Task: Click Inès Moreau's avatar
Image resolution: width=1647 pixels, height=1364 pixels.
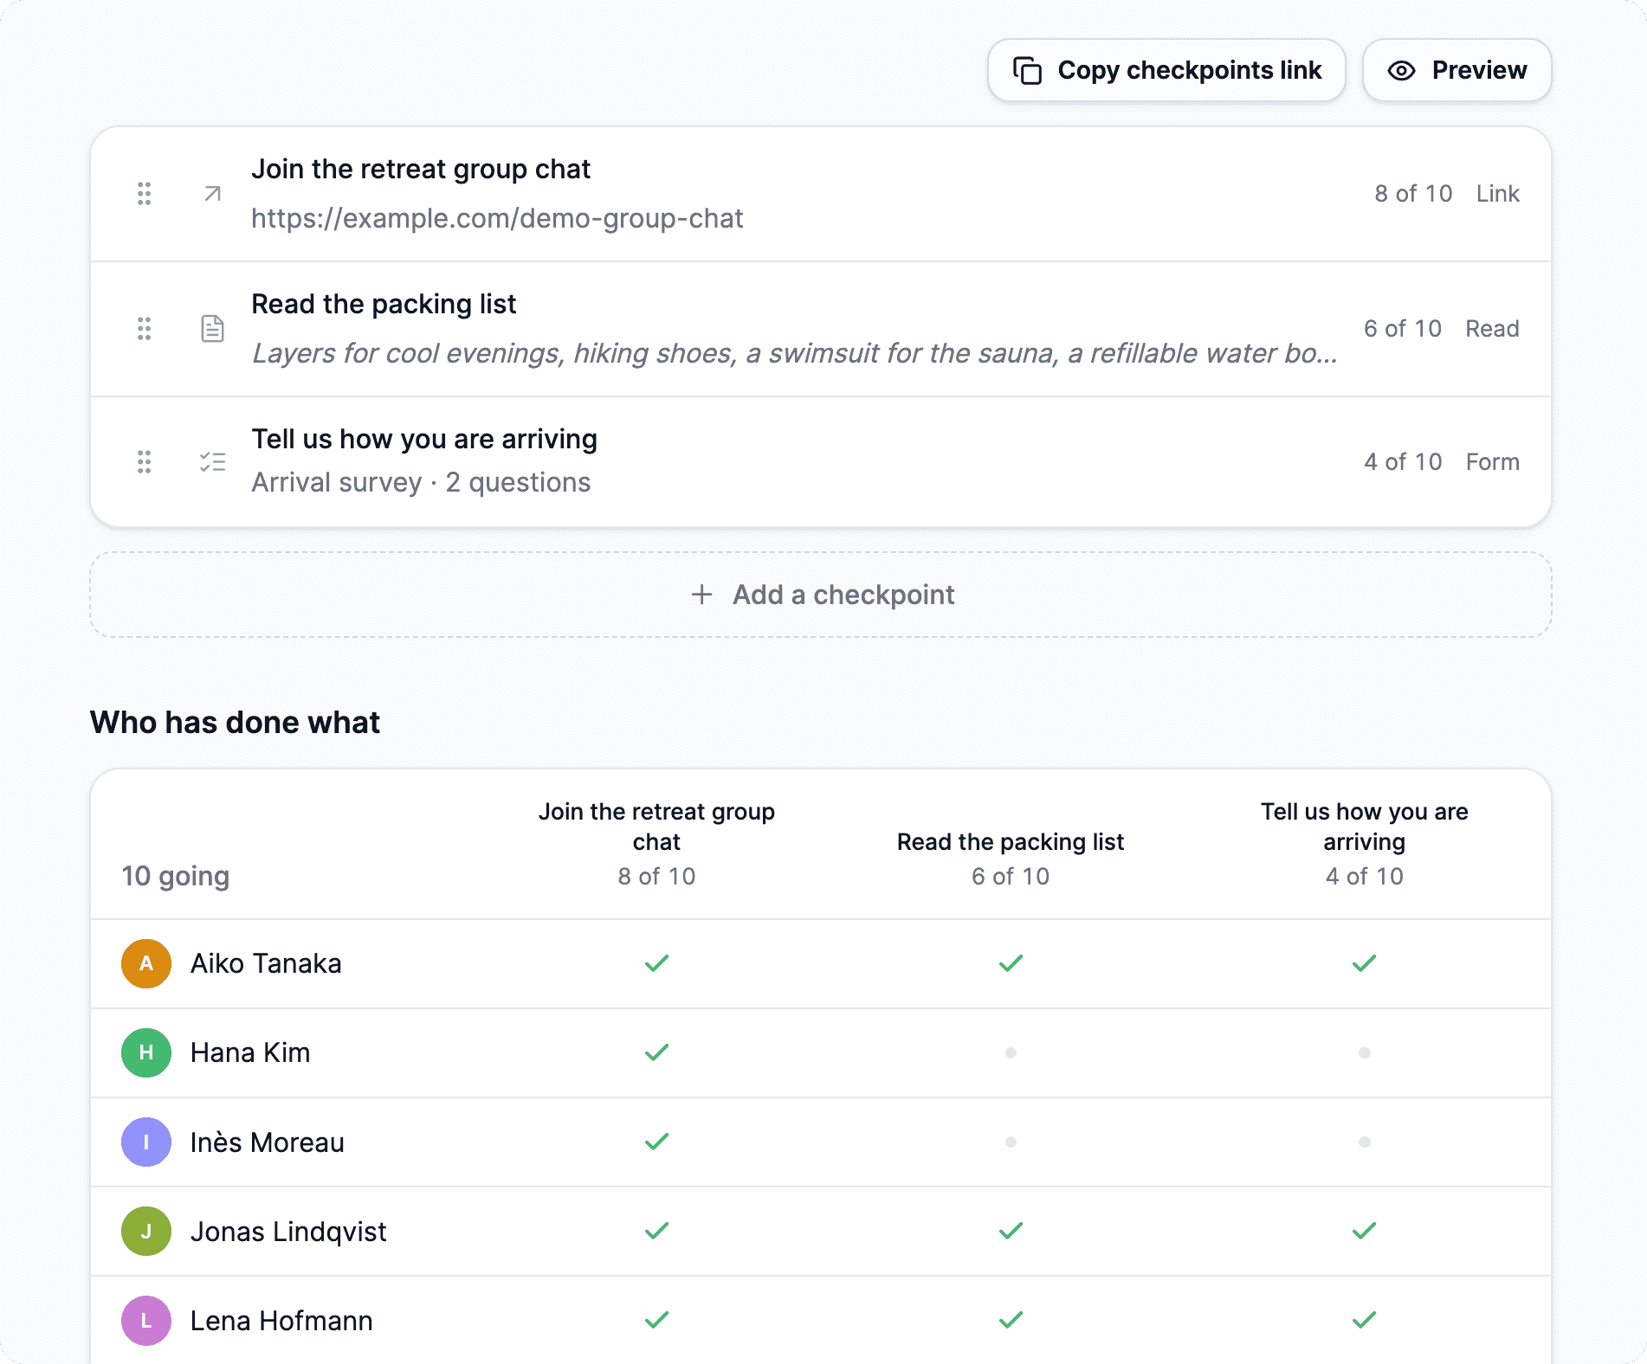Action: (146, 1142)
